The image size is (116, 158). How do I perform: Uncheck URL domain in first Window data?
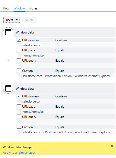[x=19, y=40]
